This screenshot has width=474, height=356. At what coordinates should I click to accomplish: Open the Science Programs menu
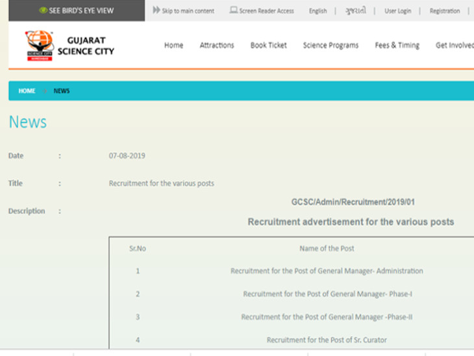pos(331,45)
